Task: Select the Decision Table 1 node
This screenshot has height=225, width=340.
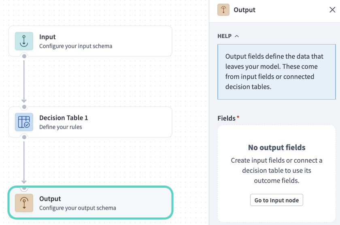Action: [x=101, y=122]
